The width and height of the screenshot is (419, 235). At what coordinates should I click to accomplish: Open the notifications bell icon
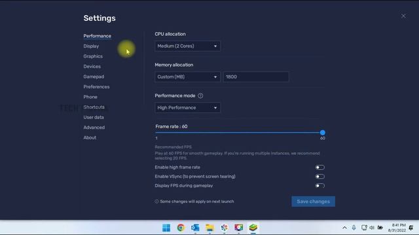point(411,228)
